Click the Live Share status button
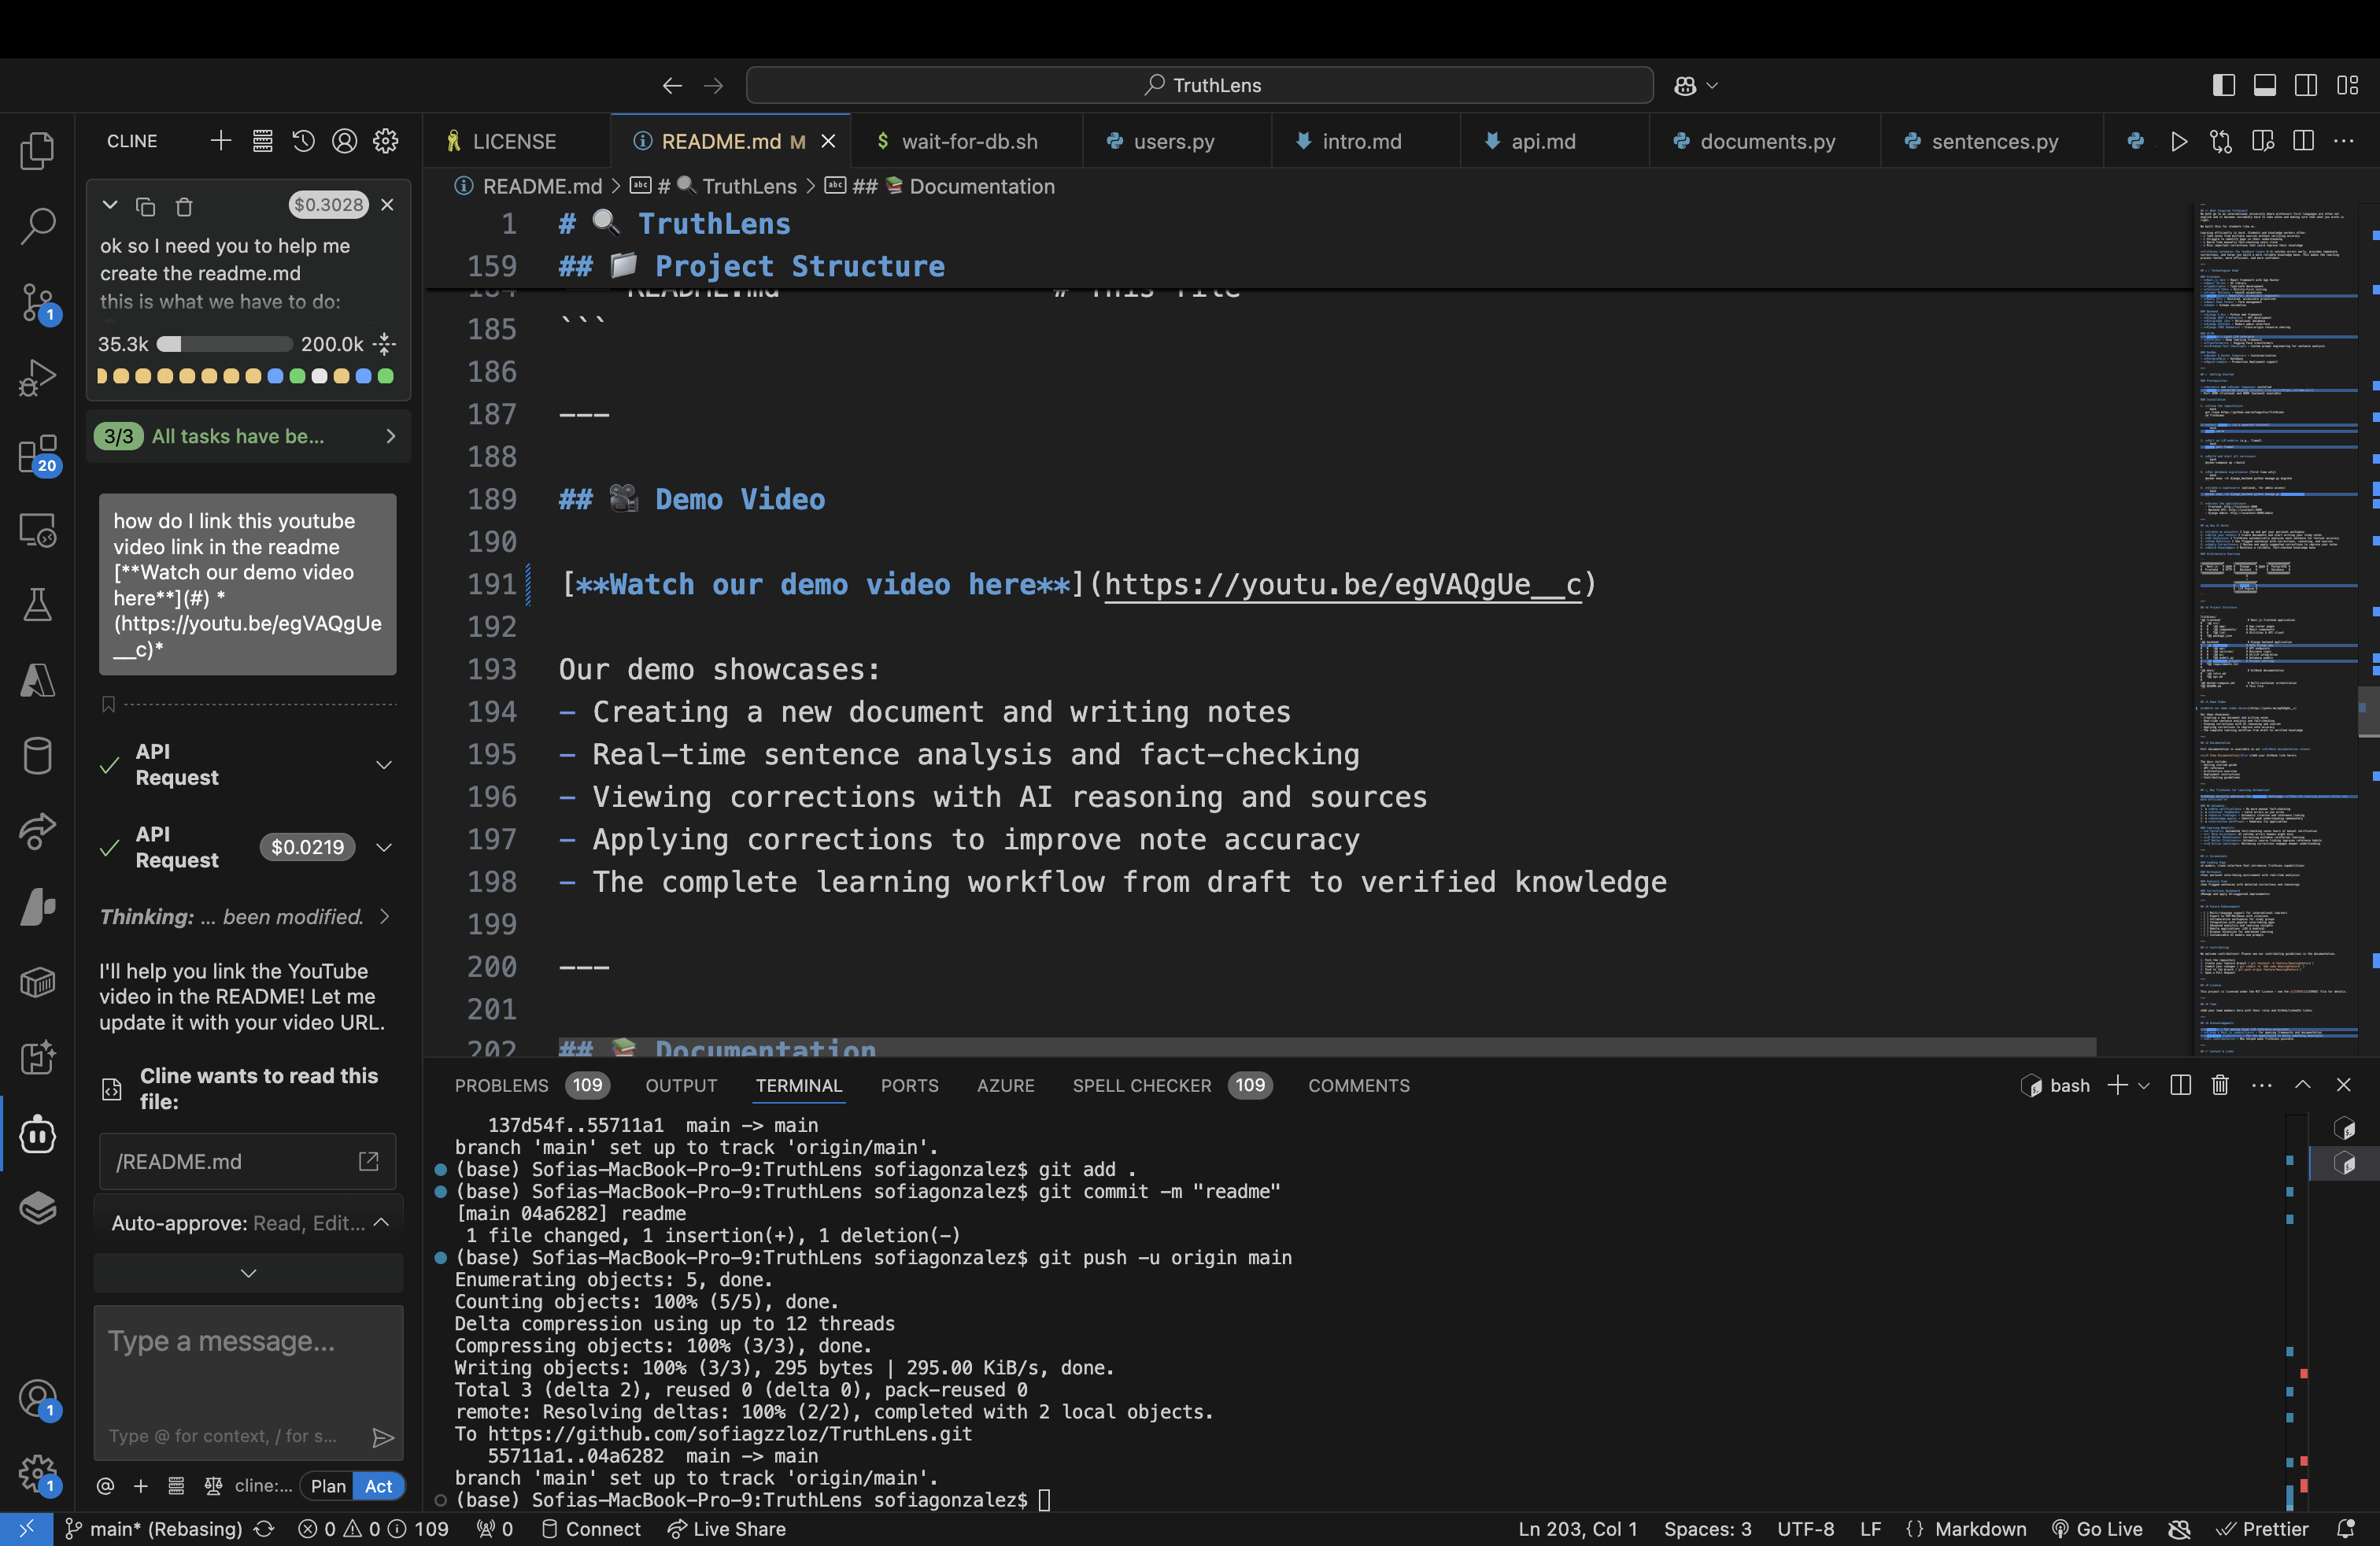Viewport: 2380px width, 1546px height. 727,1529
